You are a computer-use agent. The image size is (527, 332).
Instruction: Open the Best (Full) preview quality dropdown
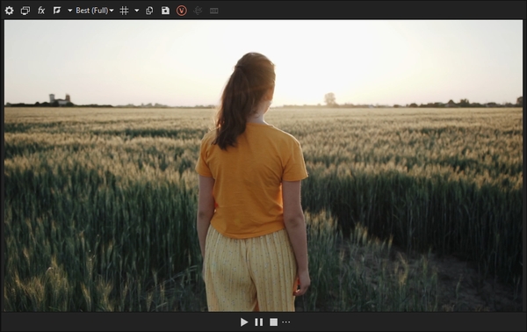tap(95, 11)
